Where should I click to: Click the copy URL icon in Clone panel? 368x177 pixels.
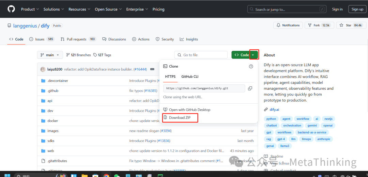pyautogui.click(x=250, y=88)
